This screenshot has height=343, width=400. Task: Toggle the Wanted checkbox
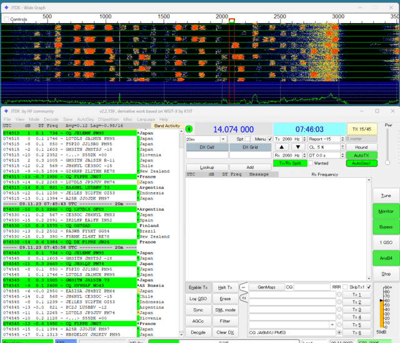[311, 163]
